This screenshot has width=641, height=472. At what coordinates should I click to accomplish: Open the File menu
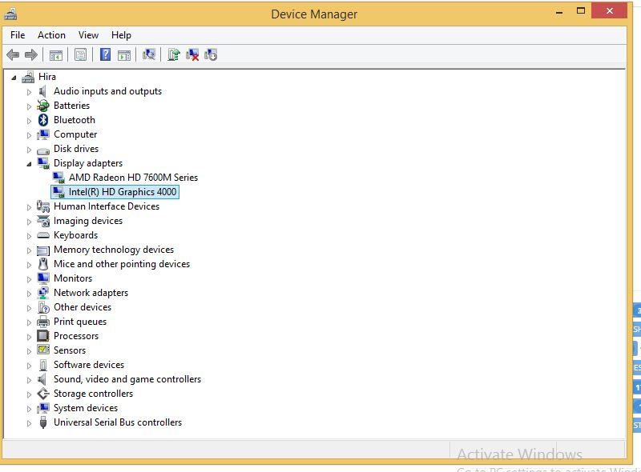17,35
